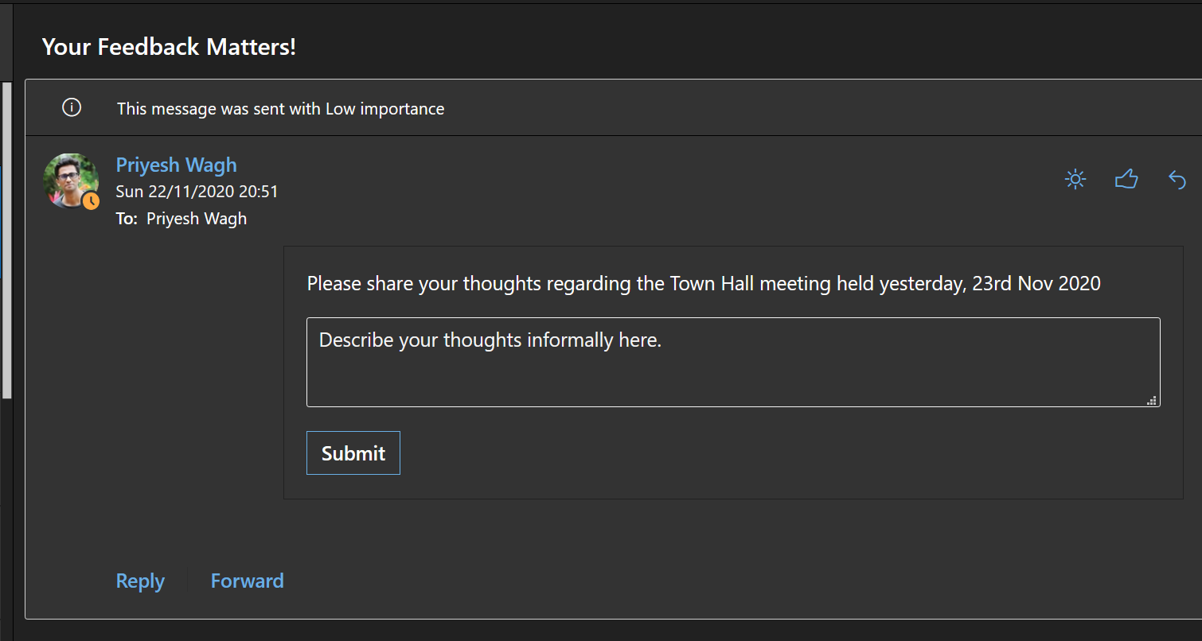Click recipient Priyesh Wagh on the To line

197,219
